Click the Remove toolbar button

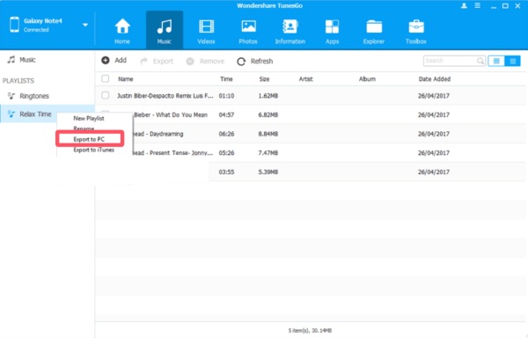pyautogui.click(x=205, y=62)
